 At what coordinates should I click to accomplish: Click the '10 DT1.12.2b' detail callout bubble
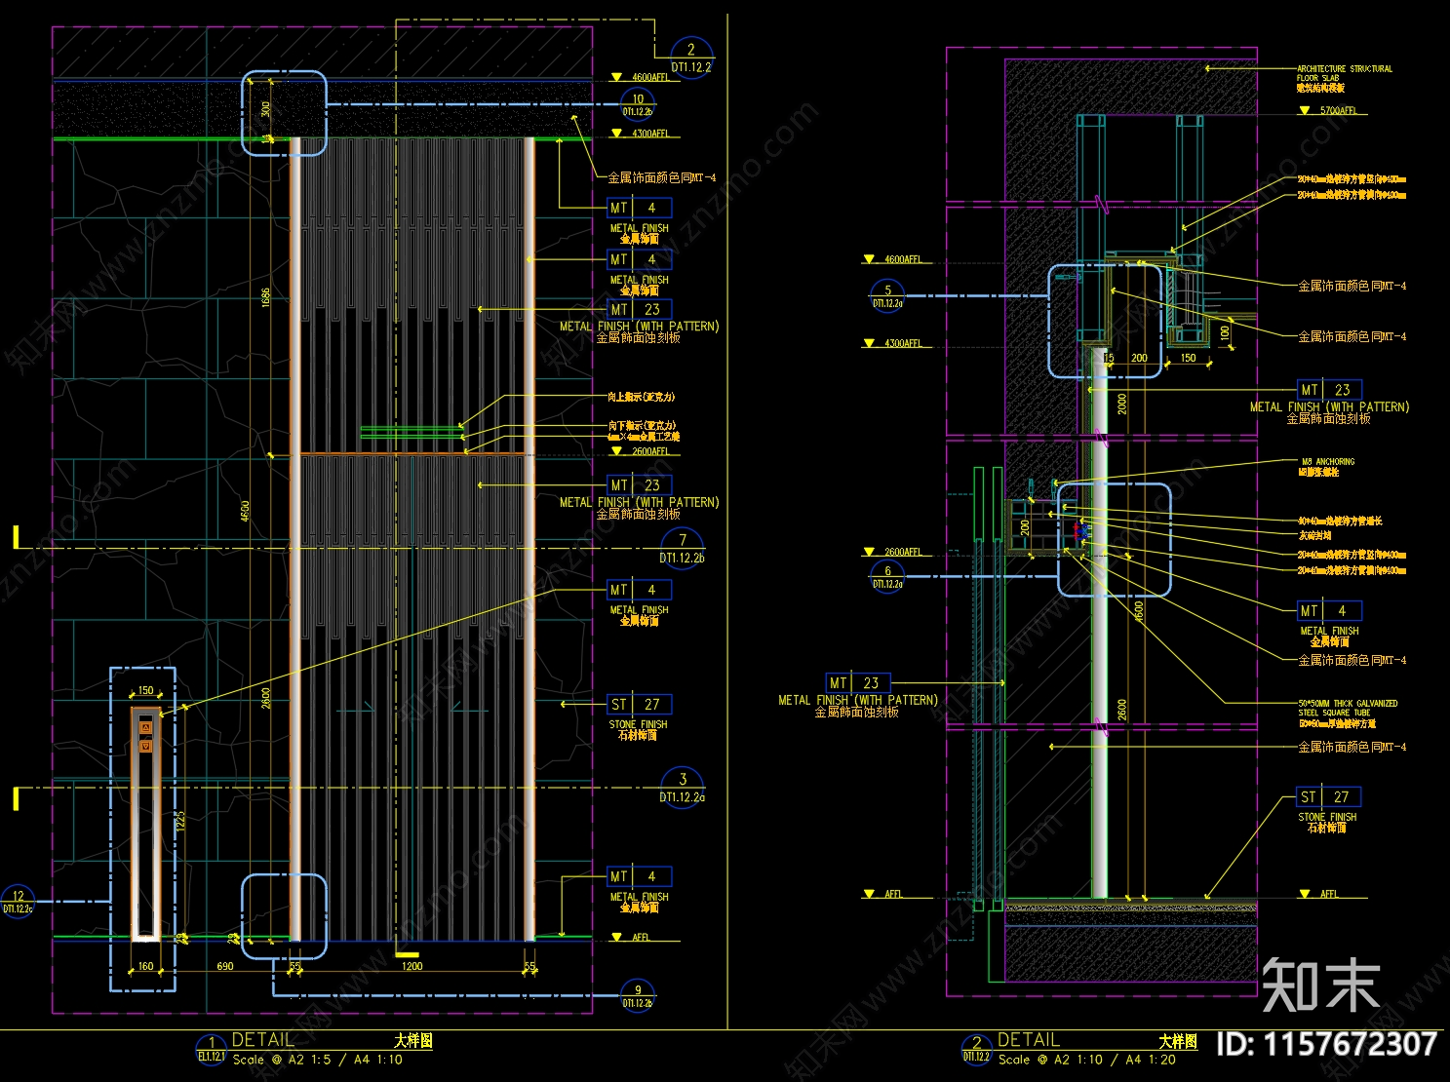tap(638, 104)
